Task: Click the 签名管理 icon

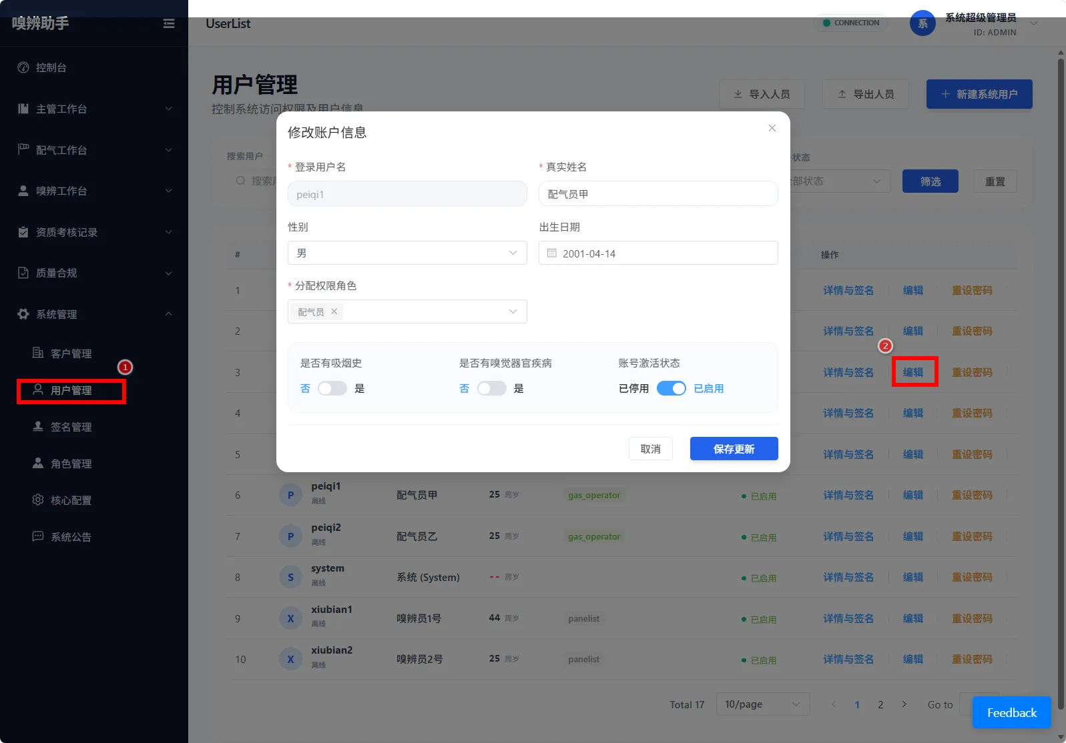Action: click(x=38, y=426)
